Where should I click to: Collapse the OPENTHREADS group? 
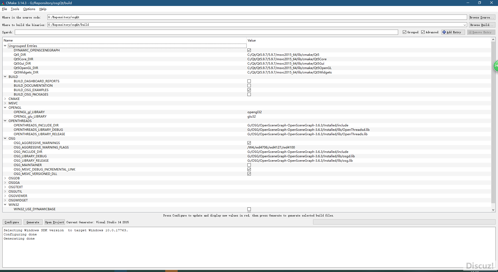pos(5,121)
